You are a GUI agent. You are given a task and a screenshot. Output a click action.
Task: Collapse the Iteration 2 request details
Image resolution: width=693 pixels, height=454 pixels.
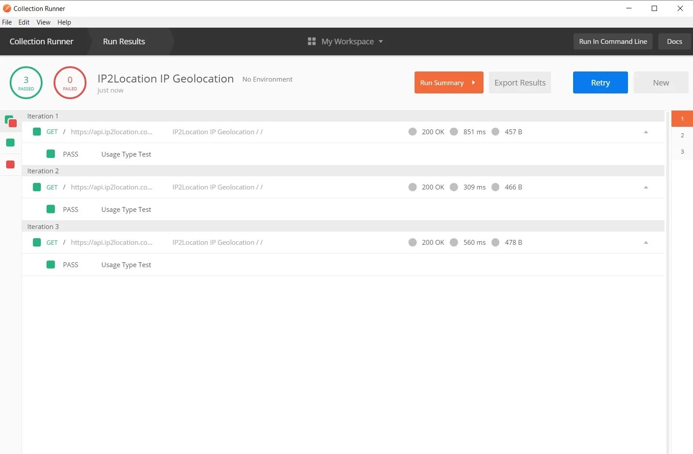[646, 187]
